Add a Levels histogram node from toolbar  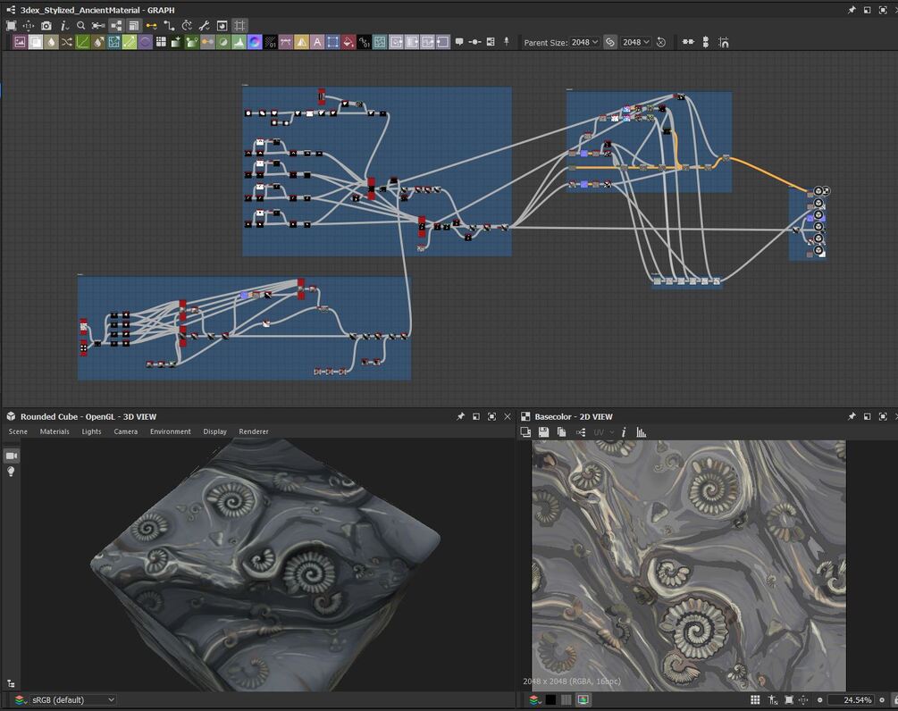click(x=239, y=42)
